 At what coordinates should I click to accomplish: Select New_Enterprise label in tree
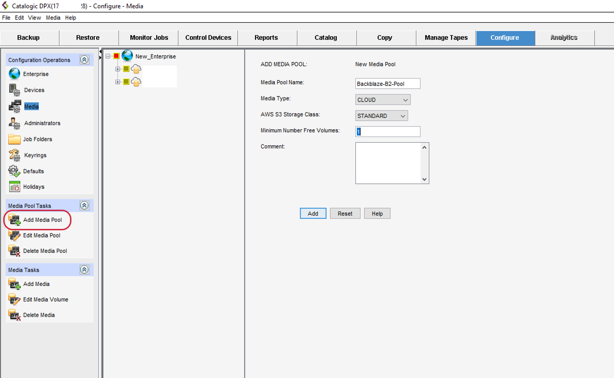pos(155,56)
